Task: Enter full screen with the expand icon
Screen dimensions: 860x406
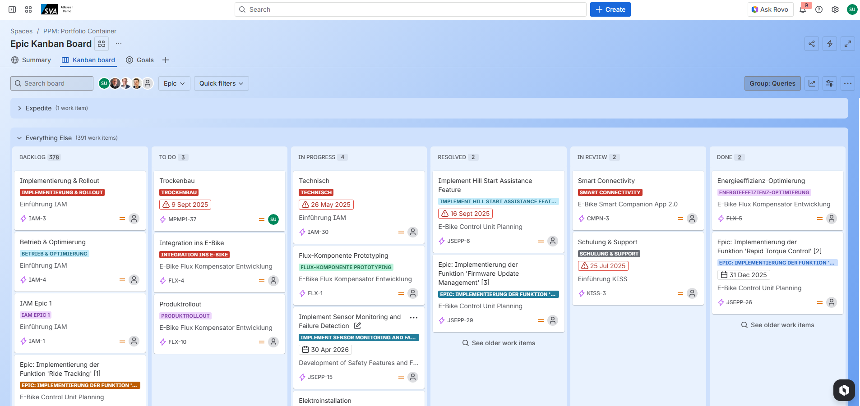Action: click(x=848, y=44)
